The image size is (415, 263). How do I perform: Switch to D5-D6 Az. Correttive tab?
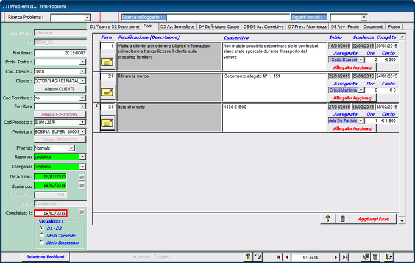pyautogui.click(x=263, y=27)
